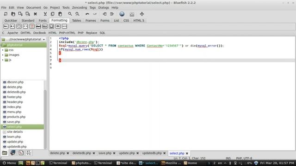
Task: Collapse the phptutorial root folder
Action: pyautogui.click(x=1, y=45)
